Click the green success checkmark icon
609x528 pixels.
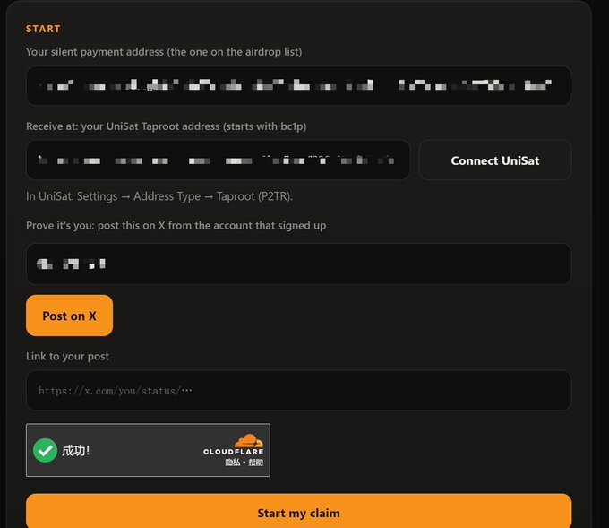click(x=45, y=450)
